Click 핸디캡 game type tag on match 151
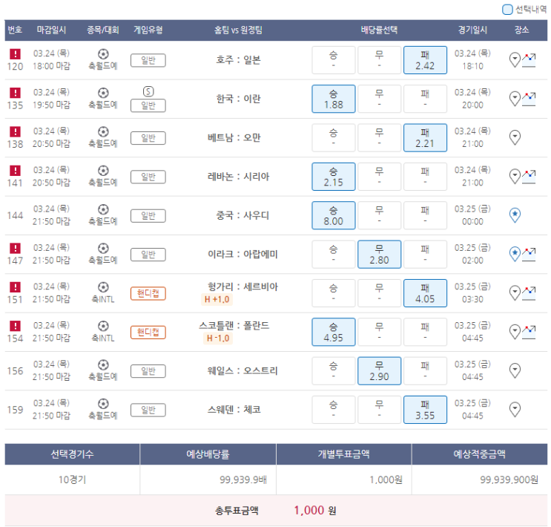Viewport: 551px width, 527px height. [x=148, y=293]
